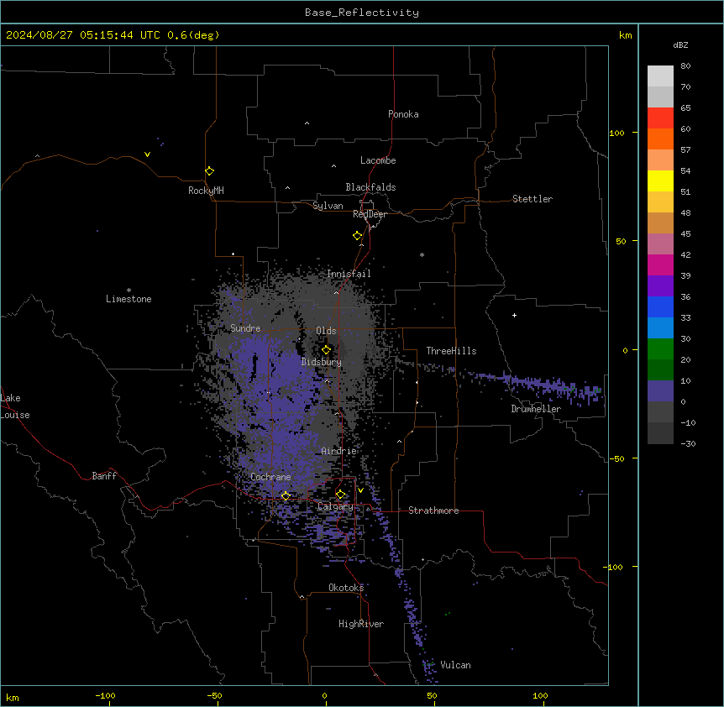This screenshot has width=724, height=707.
Task: Click the yellow V marker northeast of Calgary
Action: [360, 490]
